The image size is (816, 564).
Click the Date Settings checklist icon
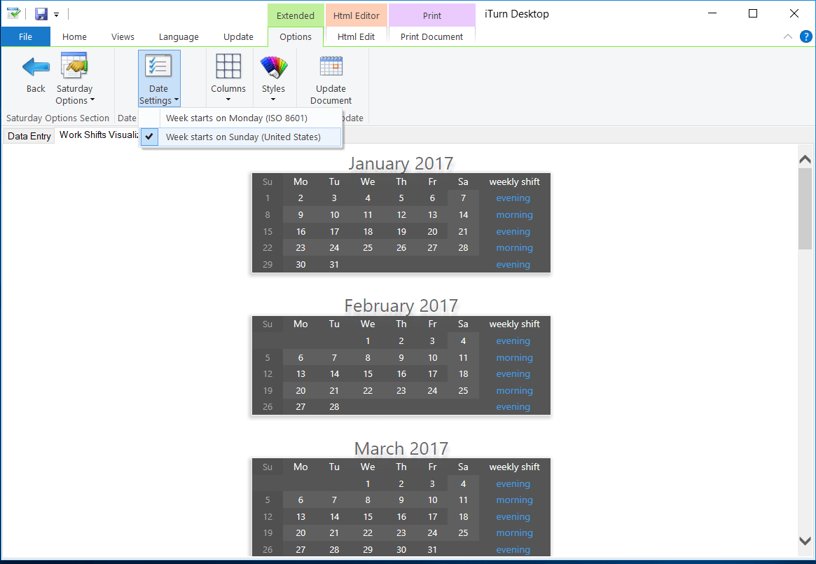[158, 67]
